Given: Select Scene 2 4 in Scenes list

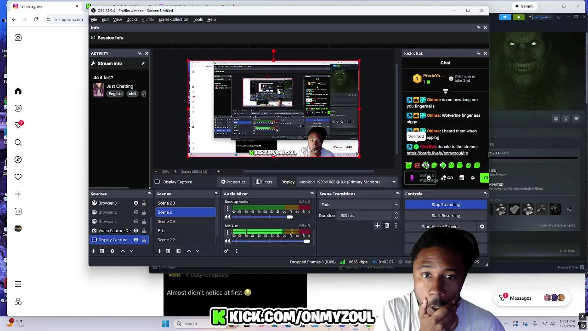Looking at the screenshot, I should (x=186, y=222).
